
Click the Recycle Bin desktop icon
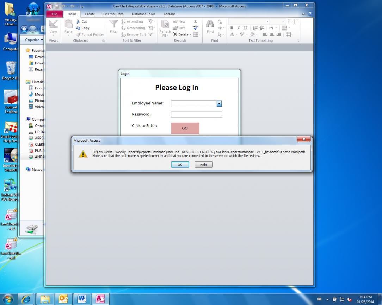pos(10,71)
